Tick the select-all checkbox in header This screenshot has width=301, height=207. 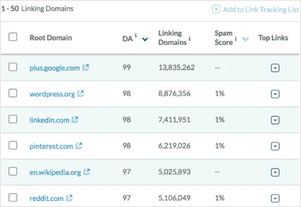pos(13,37)
